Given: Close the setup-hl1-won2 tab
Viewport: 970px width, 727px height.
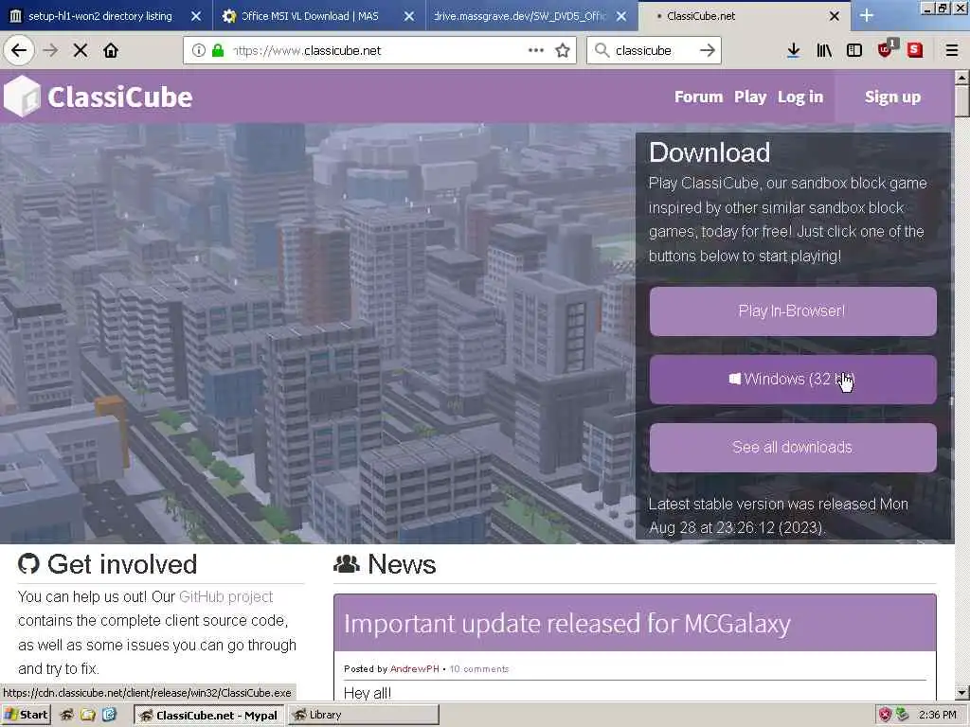Looking at the screenshot, I should pos(196,16).
